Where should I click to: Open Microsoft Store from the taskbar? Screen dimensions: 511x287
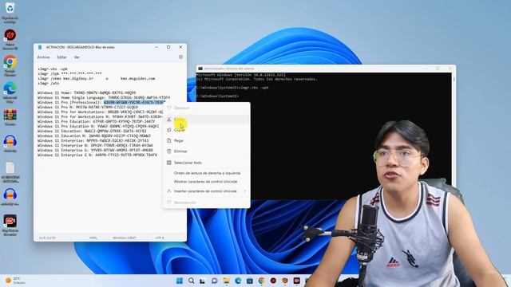(250, 281)
